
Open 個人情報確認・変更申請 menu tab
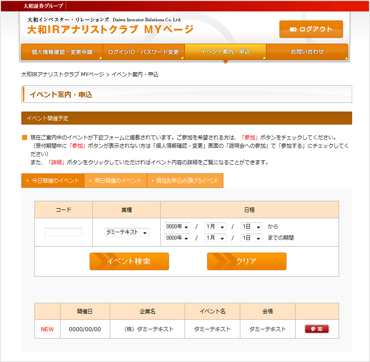click(x=62, y=52)
